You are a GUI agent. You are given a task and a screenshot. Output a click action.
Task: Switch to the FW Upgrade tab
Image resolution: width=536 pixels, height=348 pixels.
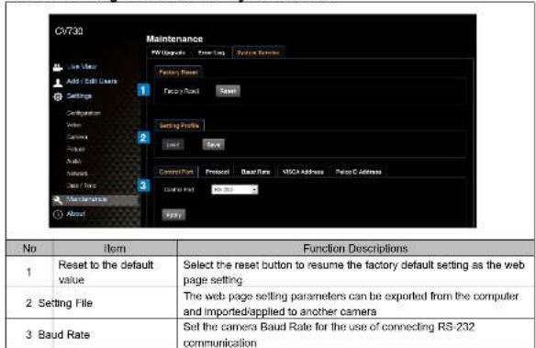click(x=168, y=52)
